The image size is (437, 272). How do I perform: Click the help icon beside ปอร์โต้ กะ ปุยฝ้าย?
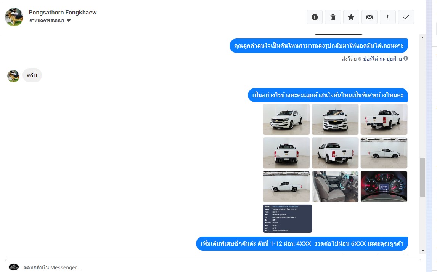406,58
